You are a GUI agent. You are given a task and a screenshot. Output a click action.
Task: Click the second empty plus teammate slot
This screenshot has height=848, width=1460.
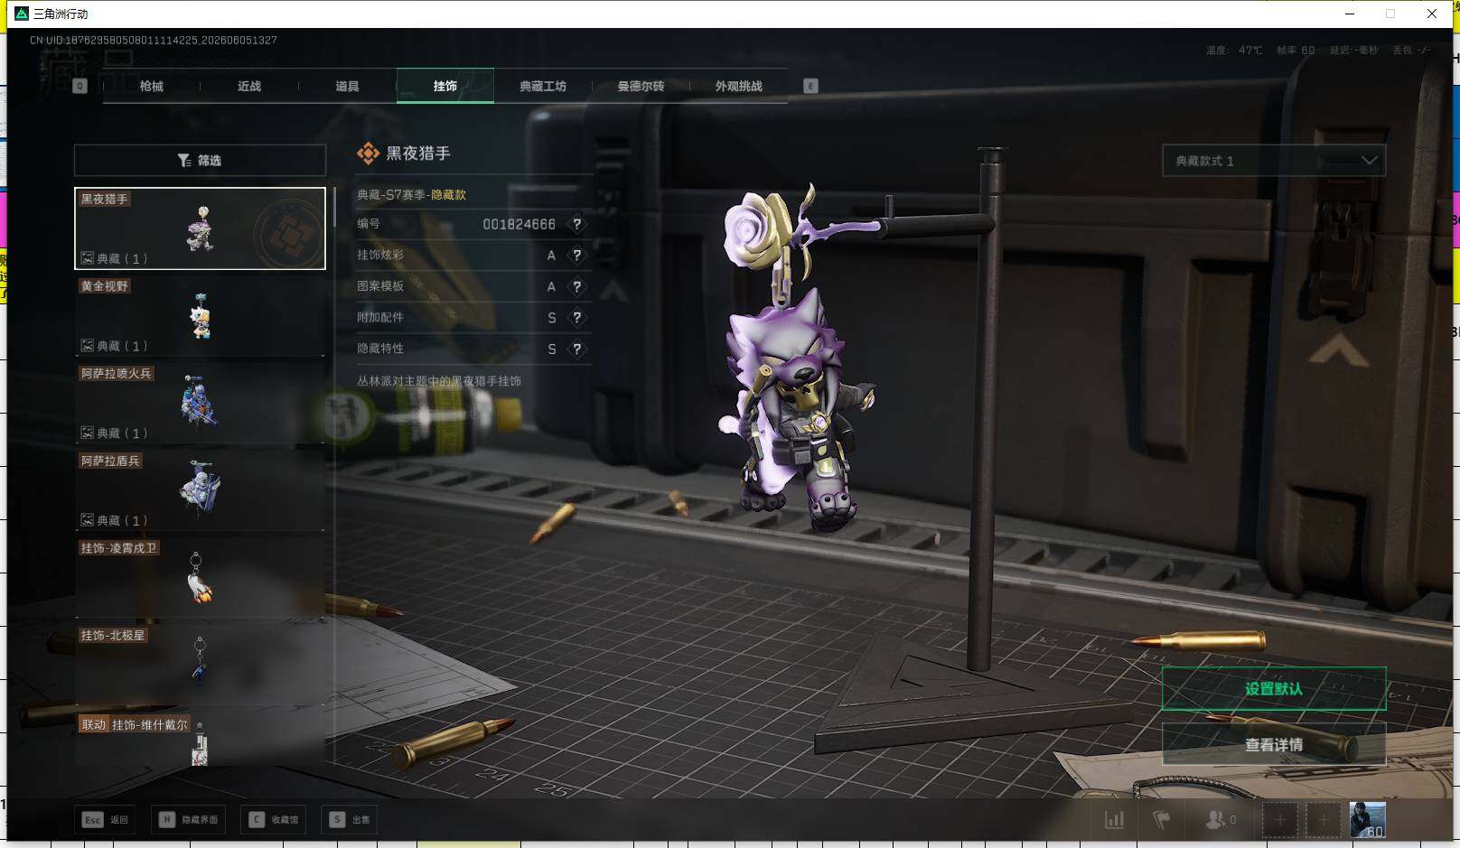[x=1324, y=820]
